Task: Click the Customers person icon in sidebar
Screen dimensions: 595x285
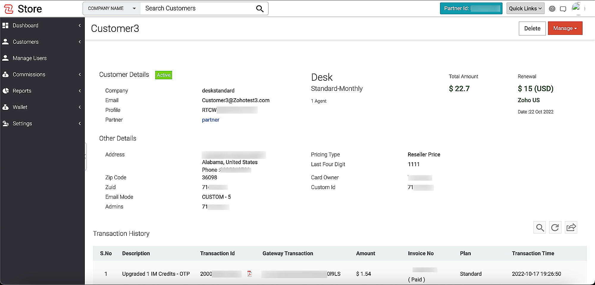Action: [x=5, y=42]
